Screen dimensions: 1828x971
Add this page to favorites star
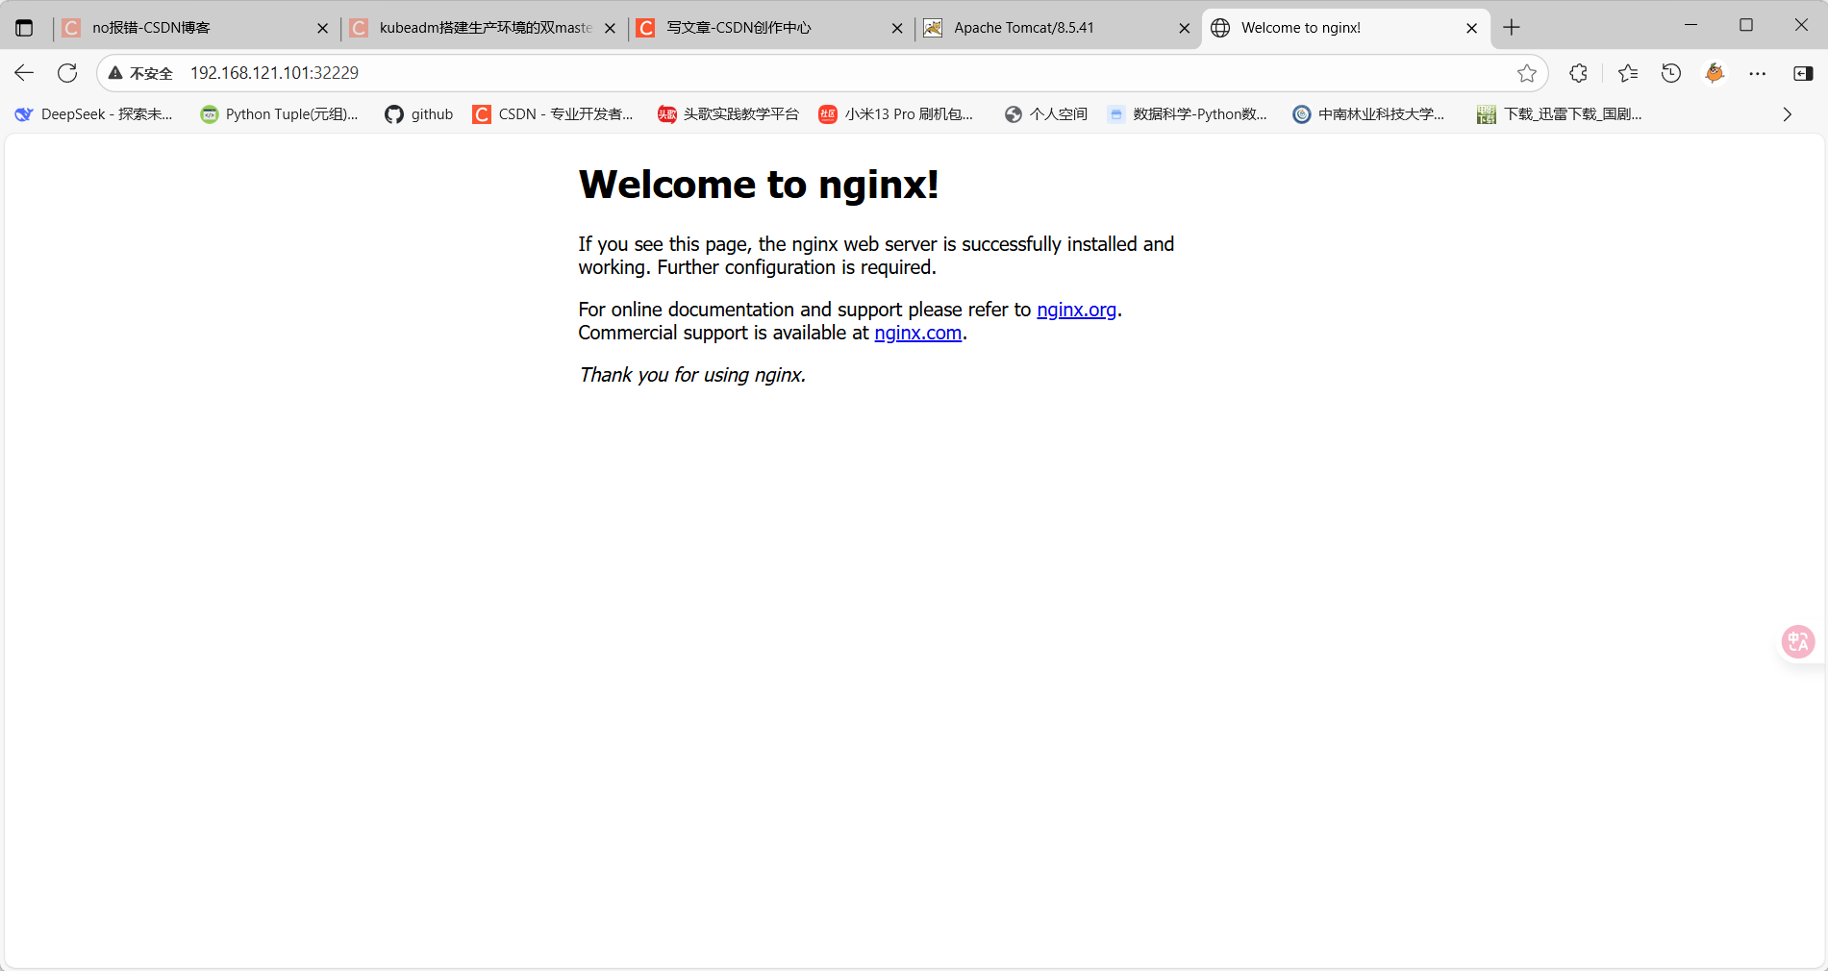[1526, 73]
